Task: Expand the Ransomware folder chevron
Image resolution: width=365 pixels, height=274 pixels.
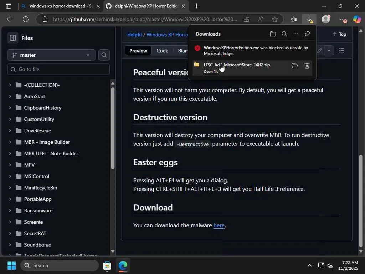Action: [x=10, y=210]
